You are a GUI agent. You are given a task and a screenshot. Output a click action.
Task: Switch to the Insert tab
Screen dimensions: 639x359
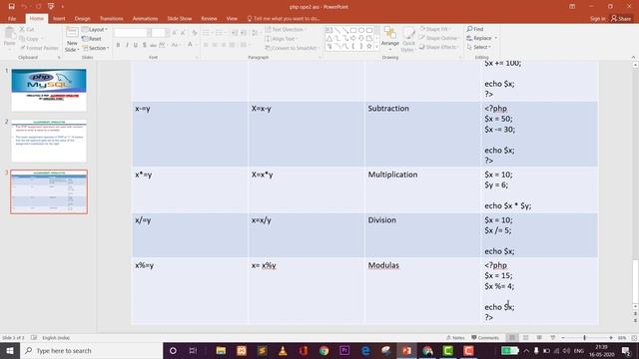(x=59, y=19)
